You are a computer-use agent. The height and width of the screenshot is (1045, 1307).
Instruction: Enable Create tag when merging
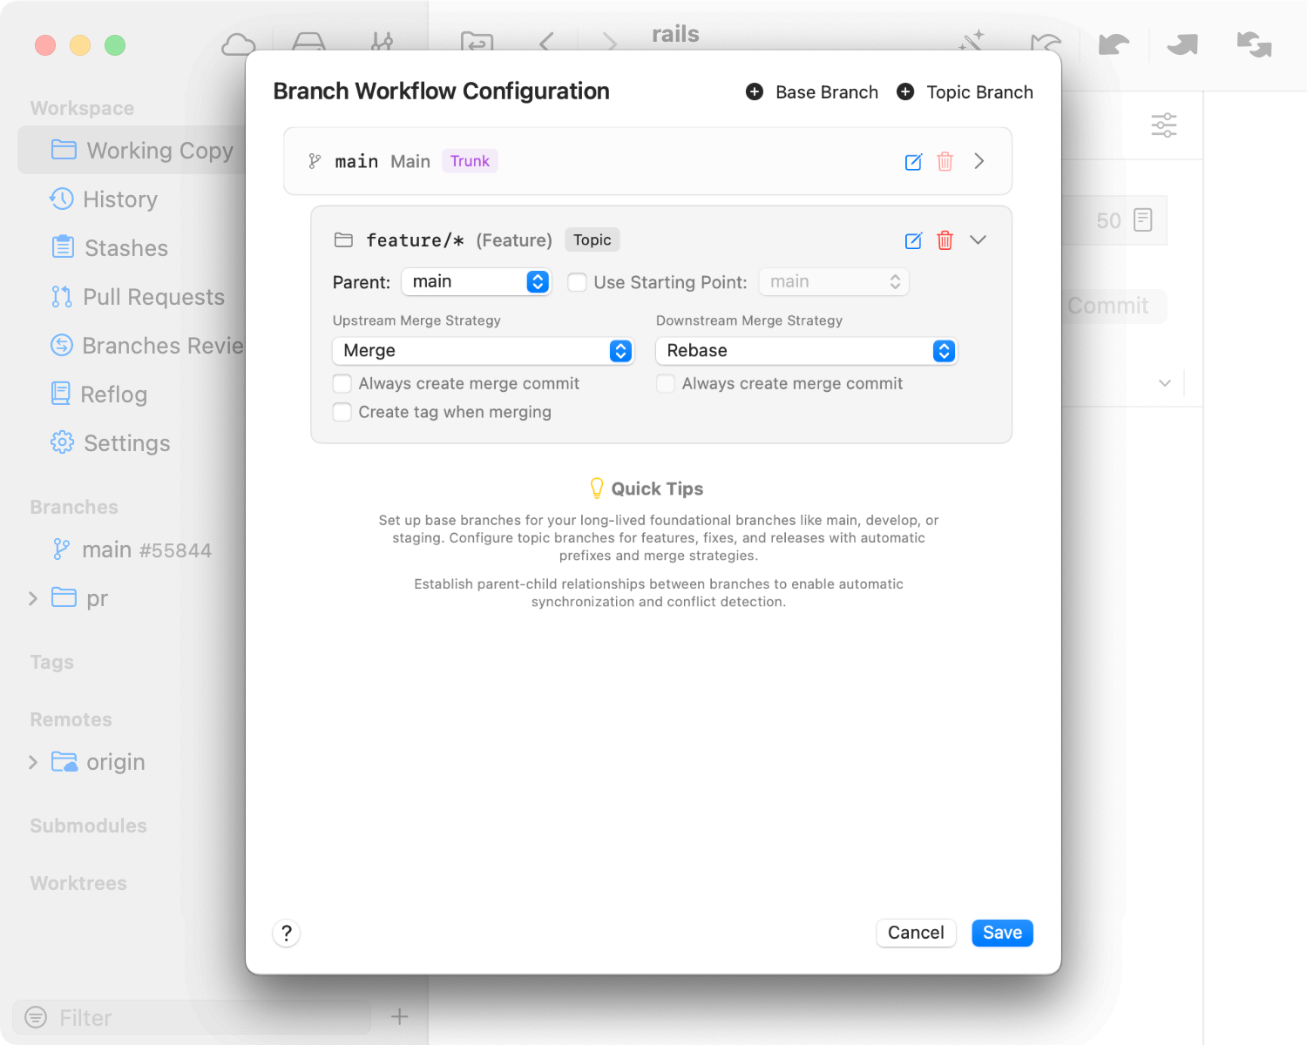pyautogui.click(x=342, y=412)
